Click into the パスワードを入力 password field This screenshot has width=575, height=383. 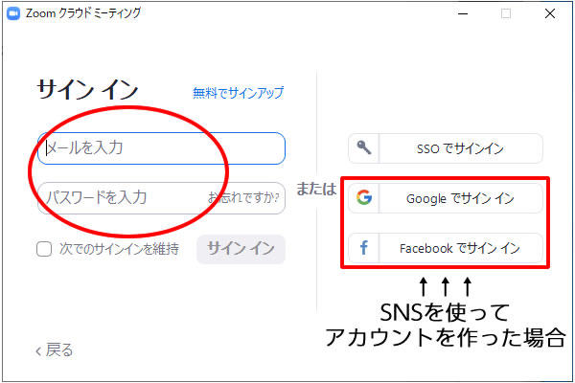[120, 198]
